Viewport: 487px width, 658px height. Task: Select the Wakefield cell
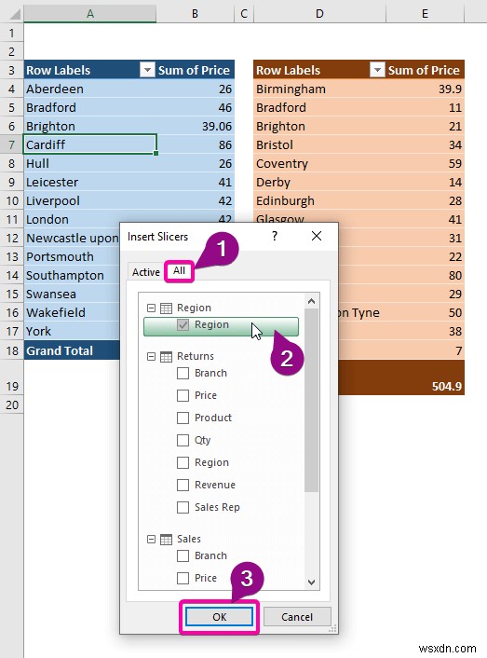(x=72, y=312)
